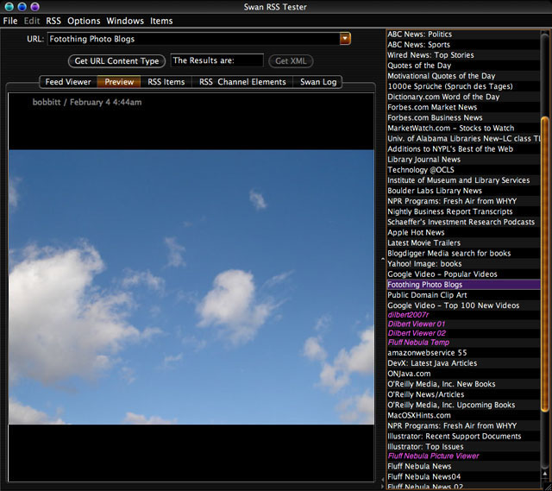Screen dimensions: 552x491
Task: Switch to the RSS Items tab
Action: pyautogui.click(x=166, y=82)
